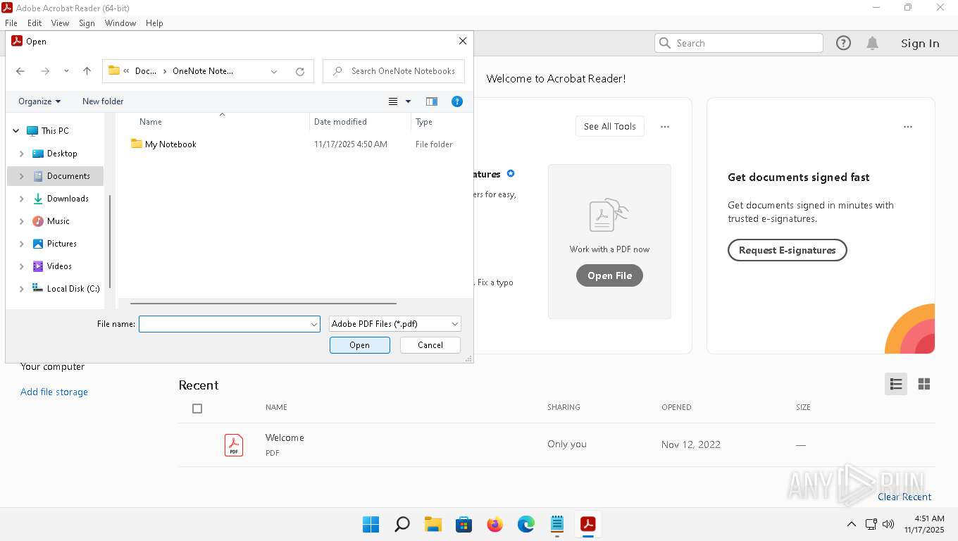Click Request E-signatures button

coord(788,250)
